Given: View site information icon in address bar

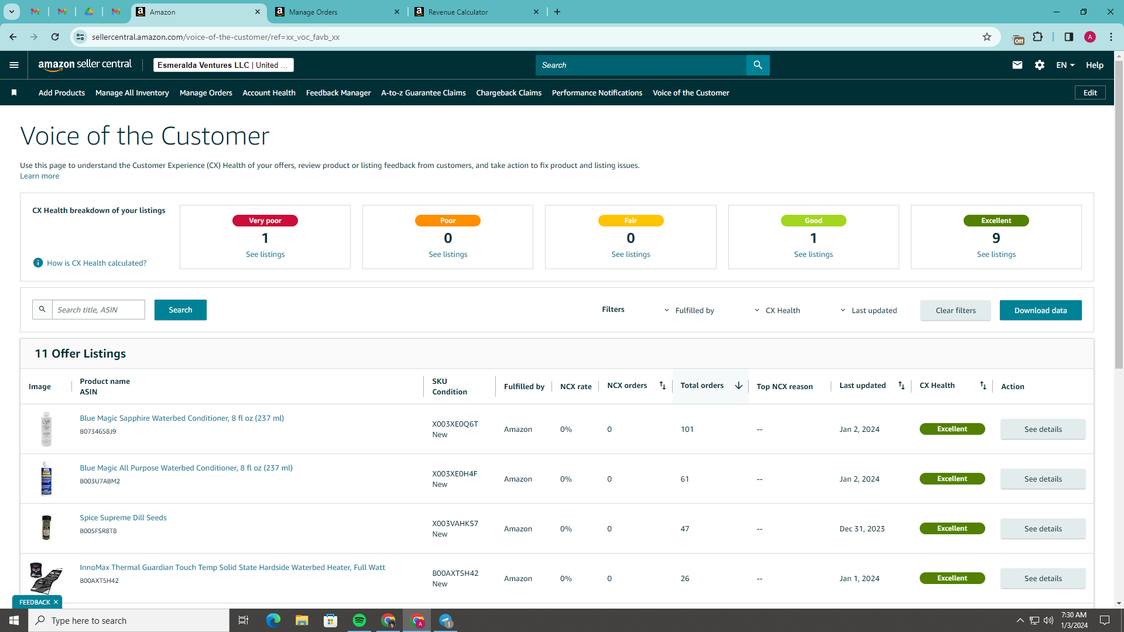Looking at the screenshot, I should point(80,37).
